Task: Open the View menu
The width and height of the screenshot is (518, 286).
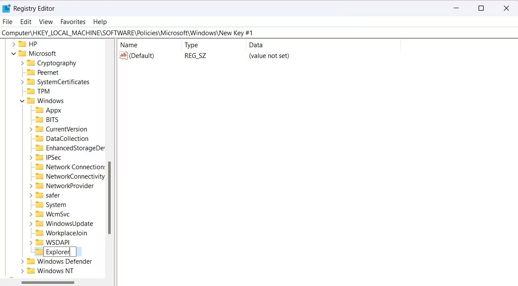Action: pos(45,21)
